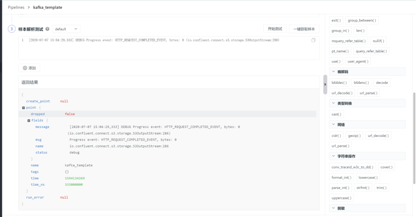
Task: Insert the query_refer_table() function
Action: tap(371, 51)
